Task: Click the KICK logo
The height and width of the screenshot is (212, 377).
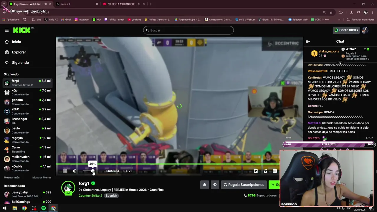Action: coord(24,30)
